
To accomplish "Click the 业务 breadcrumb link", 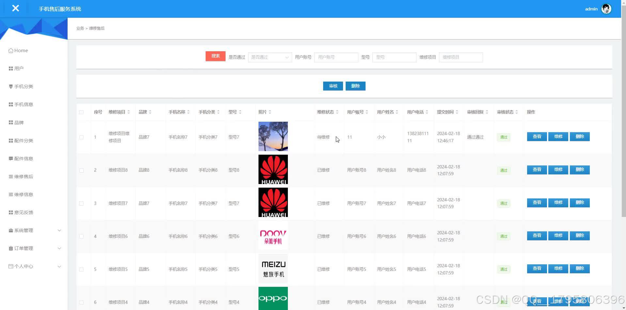I will click(x=80, y=28).
